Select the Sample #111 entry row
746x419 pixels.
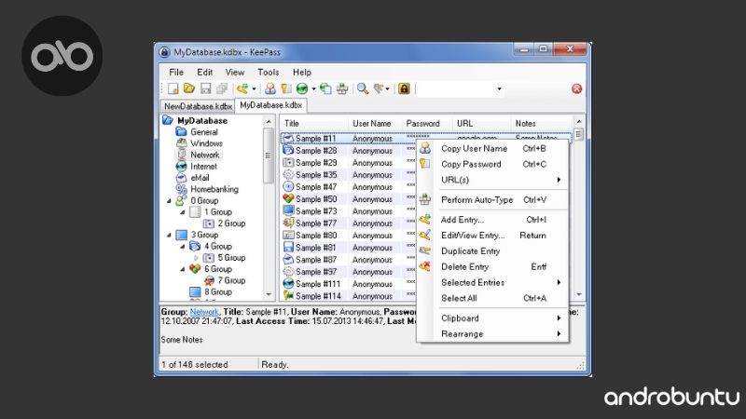pyautogui.click(x=349, y=284)
